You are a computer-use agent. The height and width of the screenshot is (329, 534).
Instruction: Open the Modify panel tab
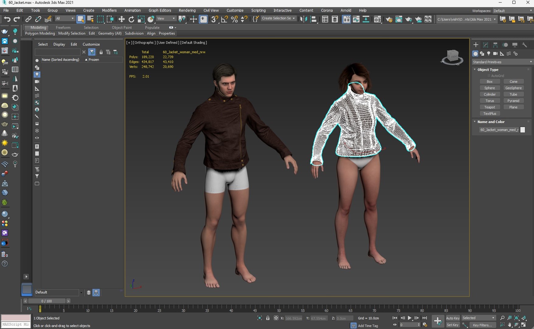486,45
